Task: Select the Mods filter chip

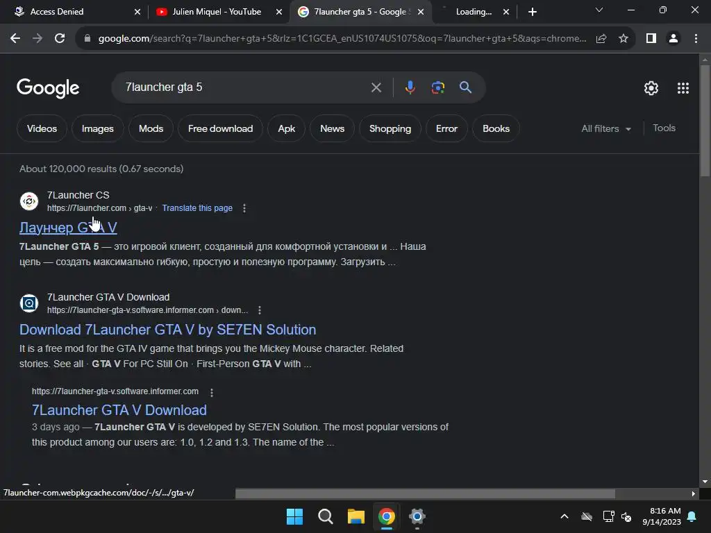Action: pos(151,128)
